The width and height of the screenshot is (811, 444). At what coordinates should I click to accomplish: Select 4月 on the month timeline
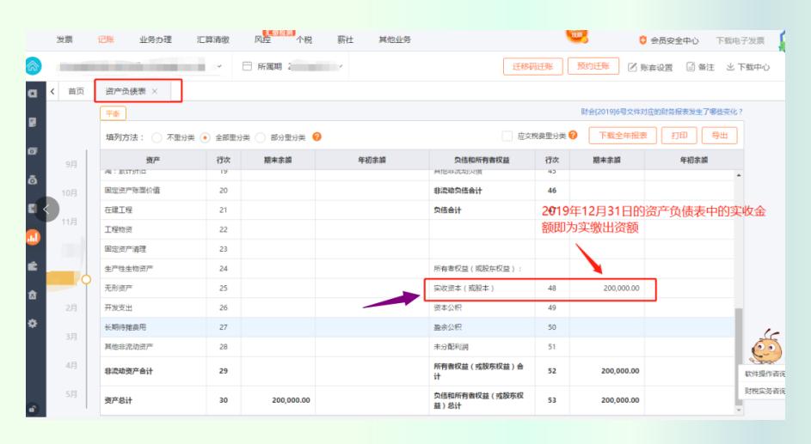pos(71,365)
